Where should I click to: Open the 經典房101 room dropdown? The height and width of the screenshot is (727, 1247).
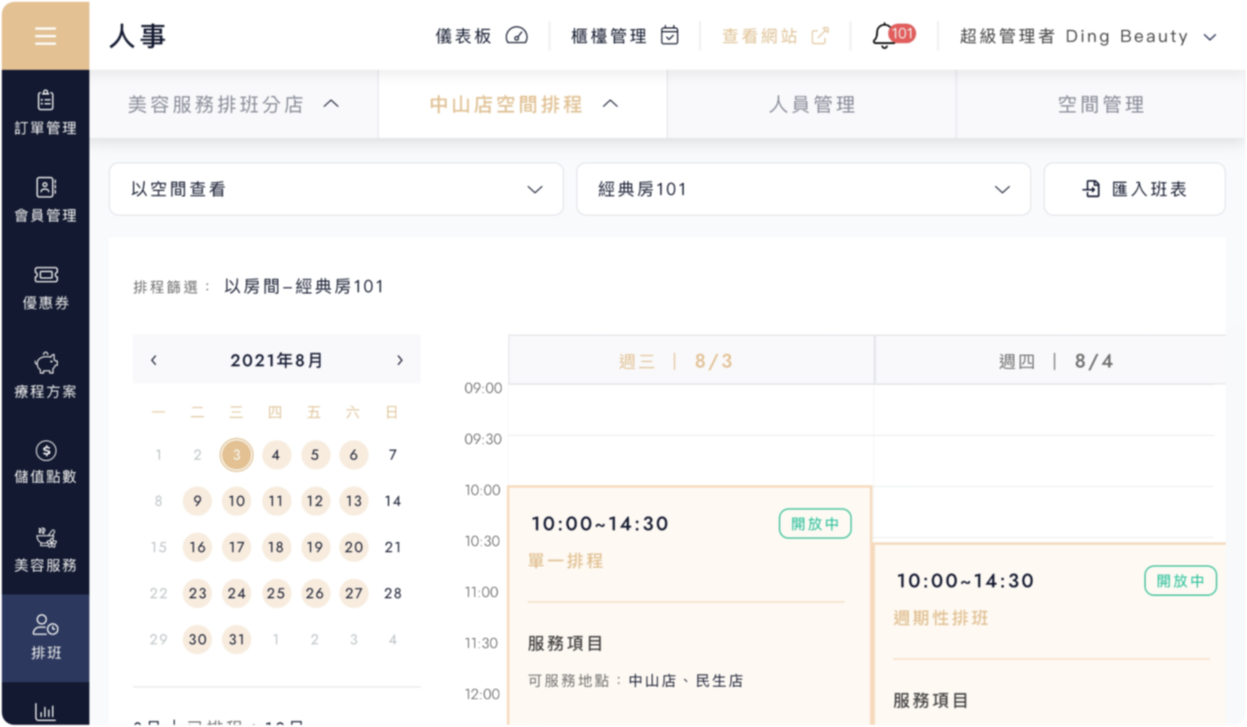click(803, 189)
